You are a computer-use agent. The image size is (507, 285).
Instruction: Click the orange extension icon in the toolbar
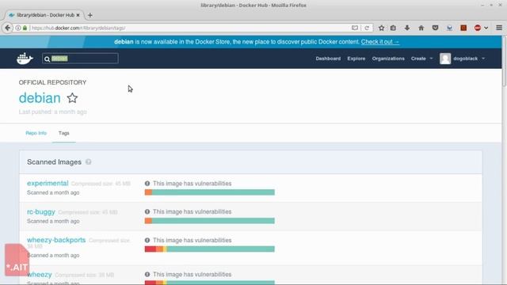click(x=463, y=28)
